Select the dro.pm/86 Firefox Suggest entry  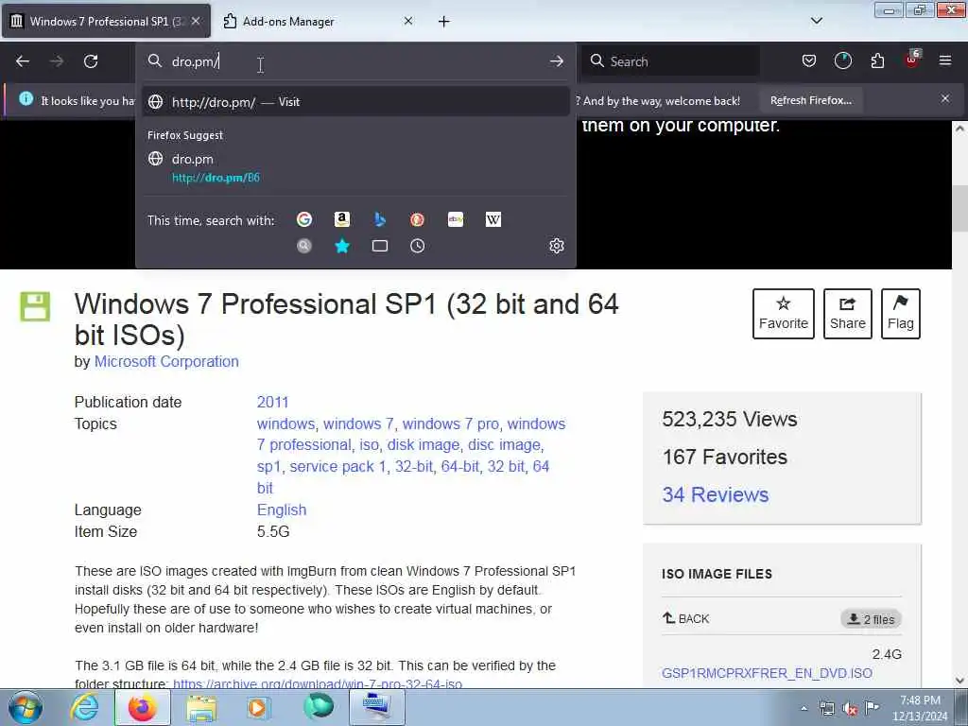pos(355,168)
